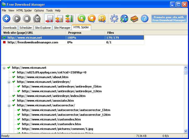Click the Promote your site banner
The height and width of the screenshot is (139, 189).
tap(169, 19)
